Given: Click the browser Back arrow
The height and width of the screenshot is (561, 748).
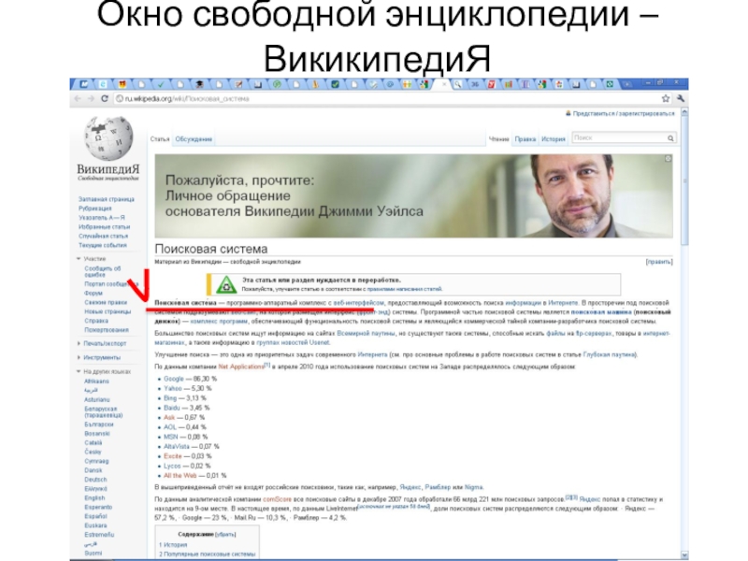Looking at the screenshot, I should click(78, 99).
